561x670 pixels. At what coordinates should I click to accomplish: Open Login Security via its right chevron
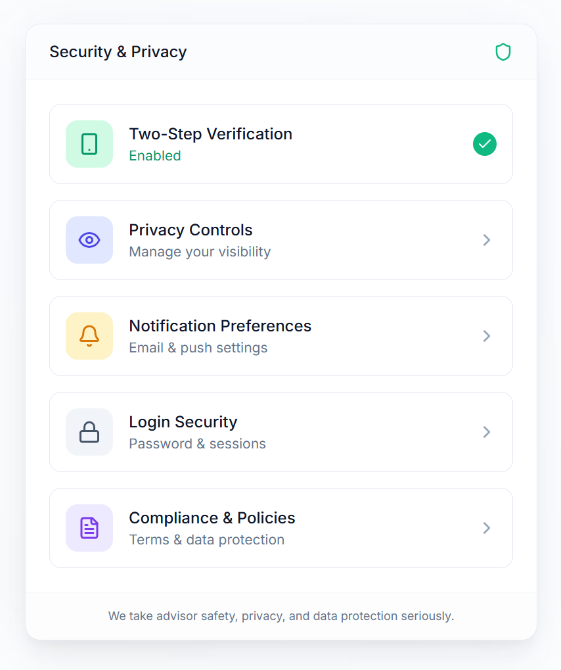(487, 432)
